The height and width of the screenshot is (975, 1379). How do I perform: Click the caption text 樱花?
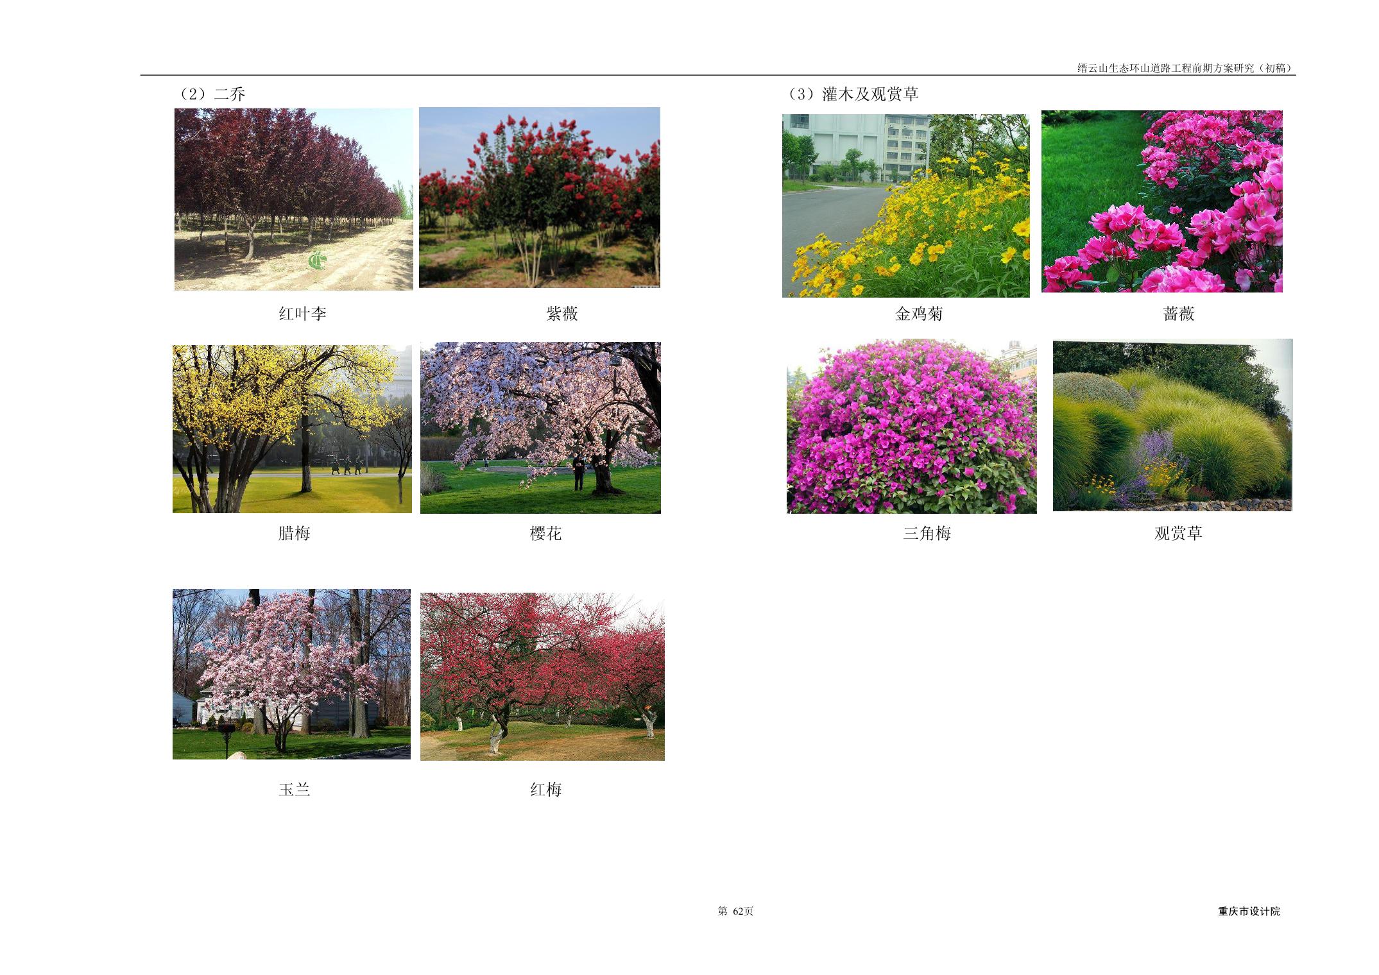point(546,533)
